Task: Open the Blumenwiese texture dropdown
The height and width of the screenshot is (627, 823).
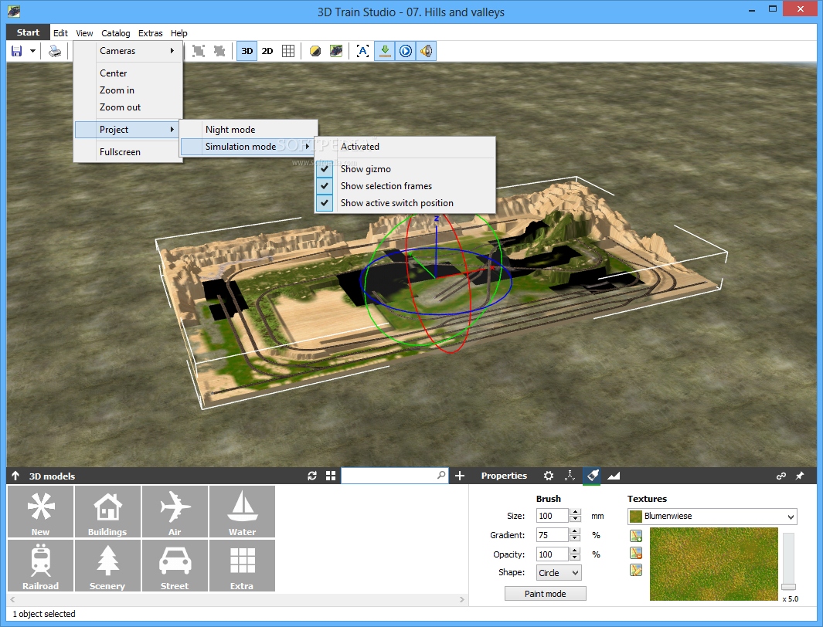Action: [x=712, y=517]
